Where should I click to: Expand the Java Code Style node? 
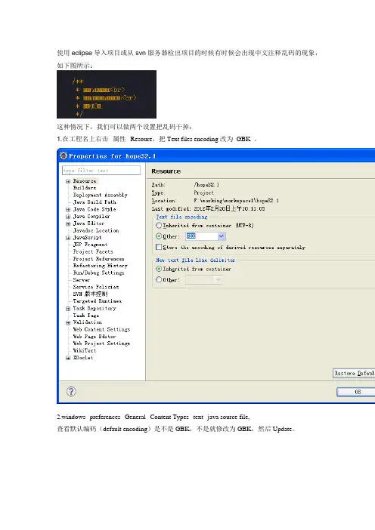point(68,210)
